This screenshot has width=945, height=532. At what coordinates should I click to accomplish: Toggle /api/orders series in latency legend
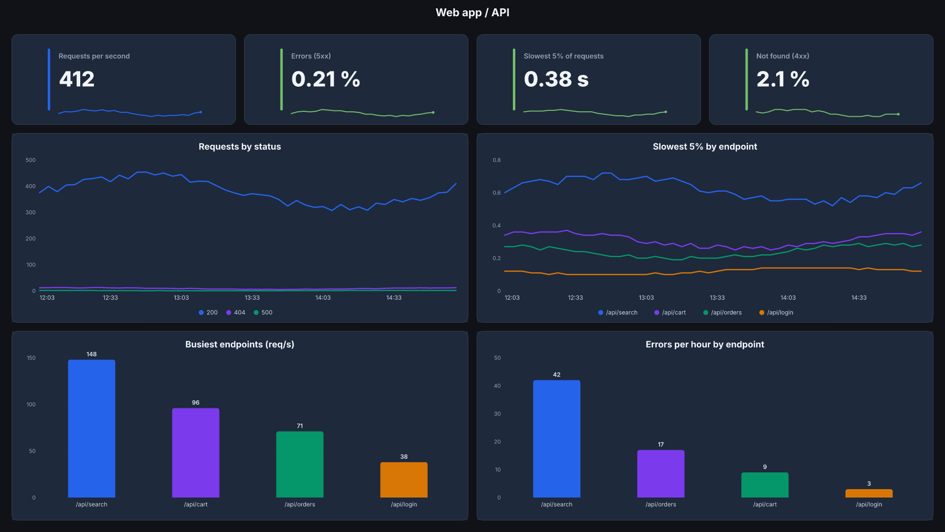point(723,312)
